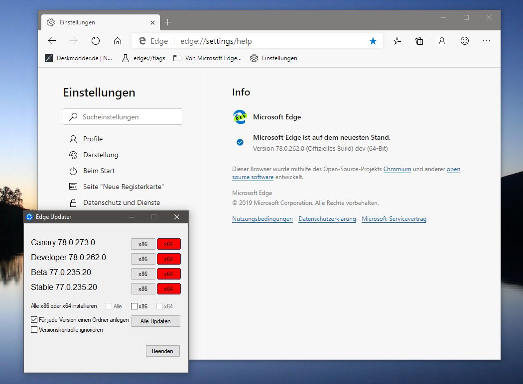This screenshot has height=384, width=523.
Task: Check the x86 install-all checkbox
Action: click(134, 306)
